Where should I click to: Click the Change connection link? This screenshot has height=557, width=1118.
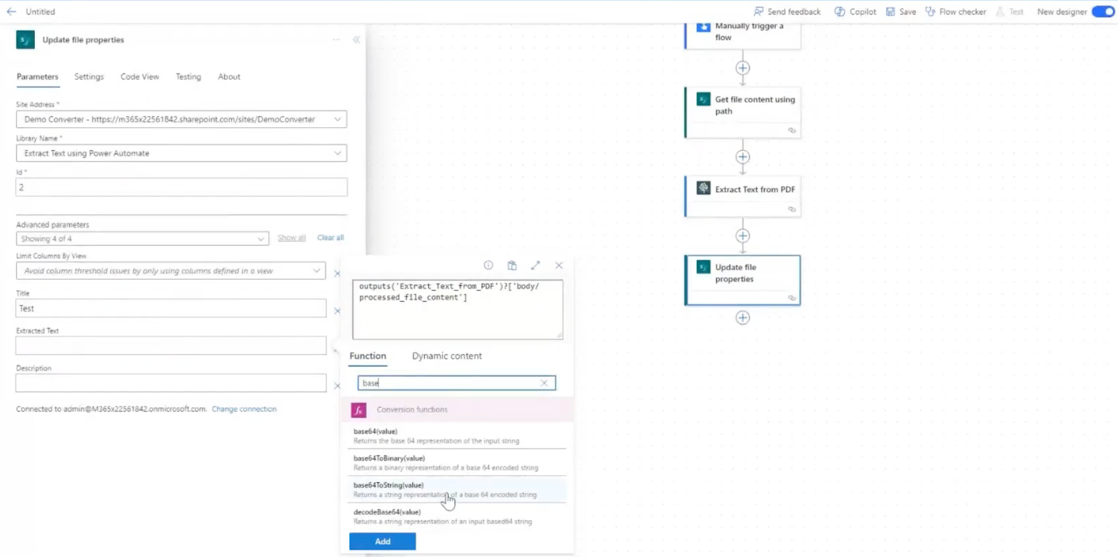click(x=244, y=410)
